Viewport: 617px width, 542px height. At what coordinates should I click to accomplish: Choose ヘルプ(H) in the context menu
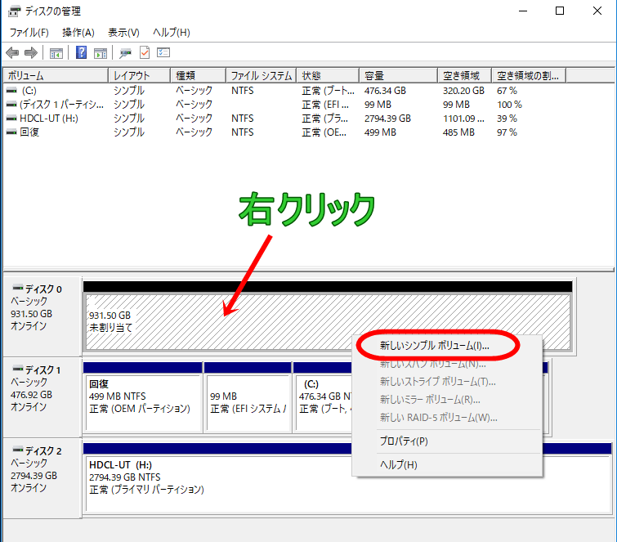(x=447, y=465)
